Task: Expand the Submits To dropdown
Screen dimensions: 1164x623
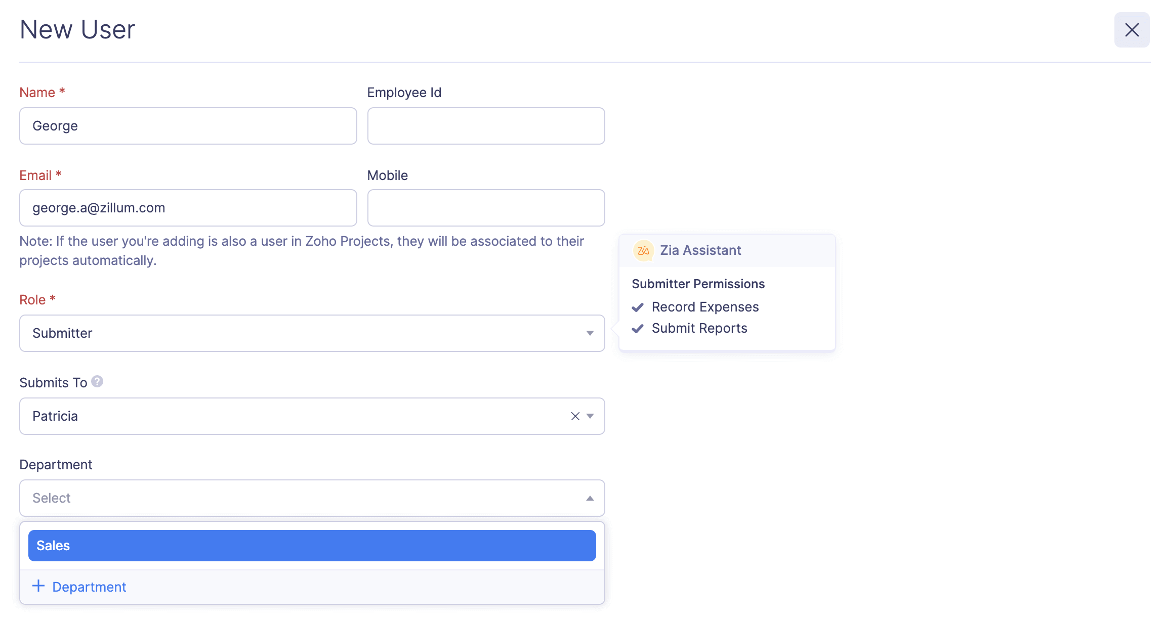Action: pyautogui.click(x=590, y=416)
